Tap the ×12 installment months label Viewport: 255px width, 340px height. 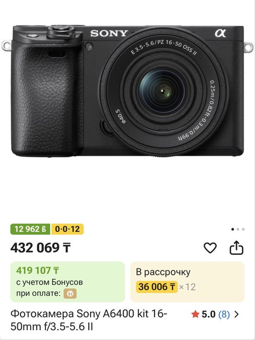point(187,287)
